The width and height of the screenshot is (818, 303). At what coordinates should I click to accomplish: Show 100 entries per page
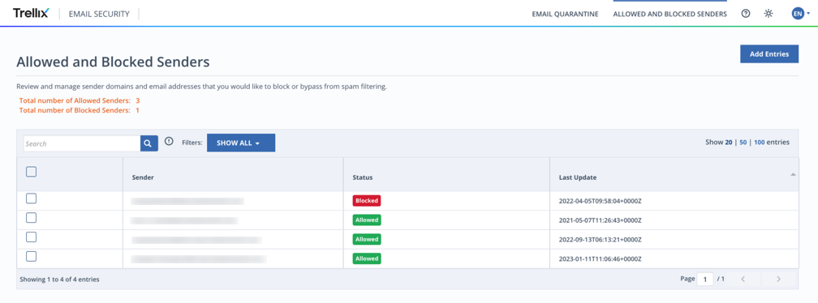coord(759,142)
